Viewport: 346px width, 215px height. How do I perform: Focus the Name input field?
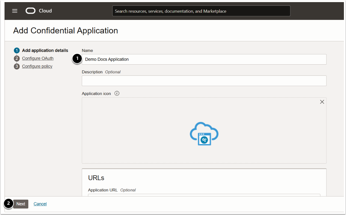coord(204,59)
